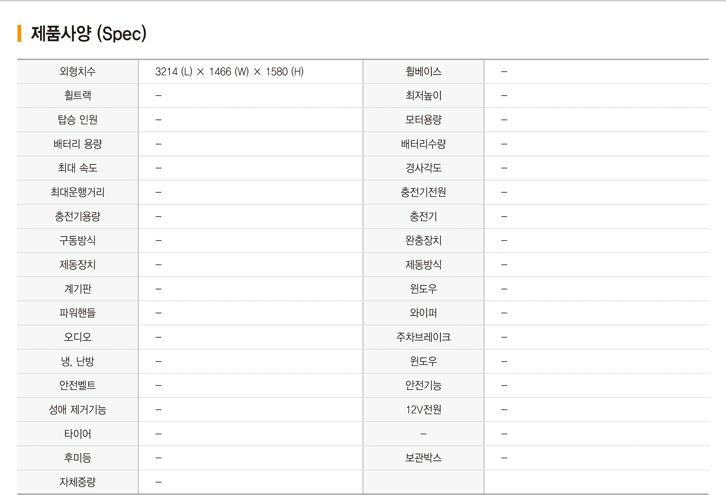The height and width of the screenshot is (495, 726).
Task: Select the 충전기전원 label
Action: point(423,192)
